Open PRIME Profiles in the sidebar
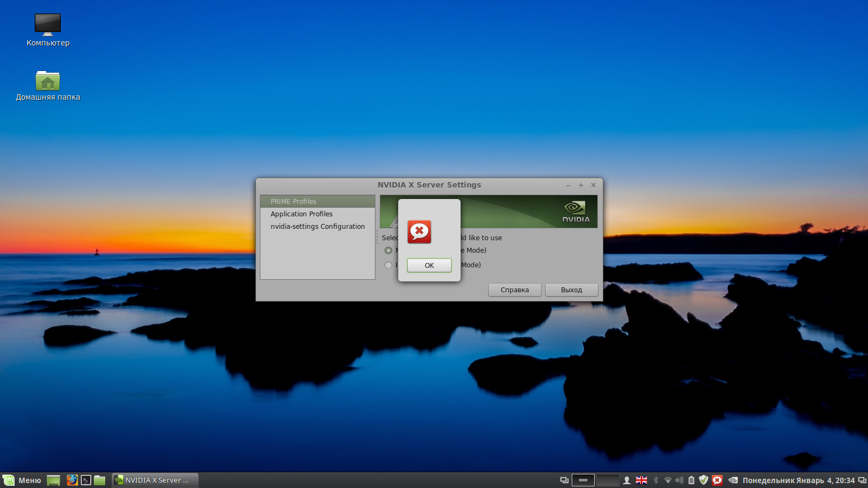868x488 pixels. point(293,201)
